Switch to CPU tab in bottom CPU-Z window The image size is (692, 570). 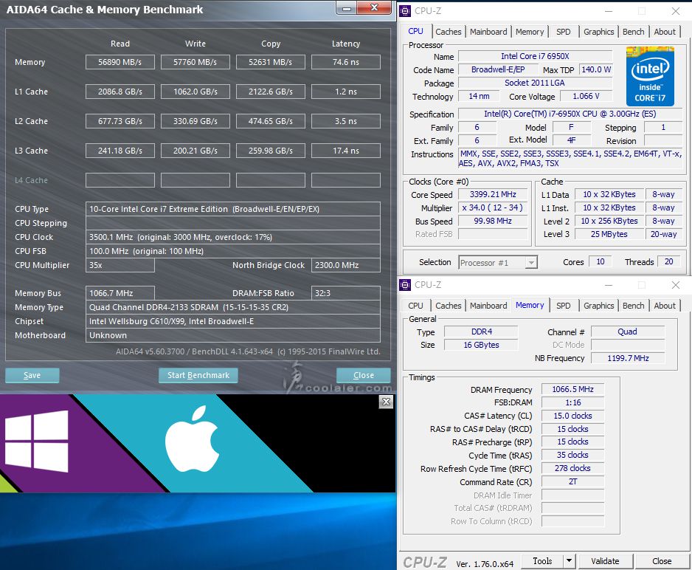tap(415, 306)
